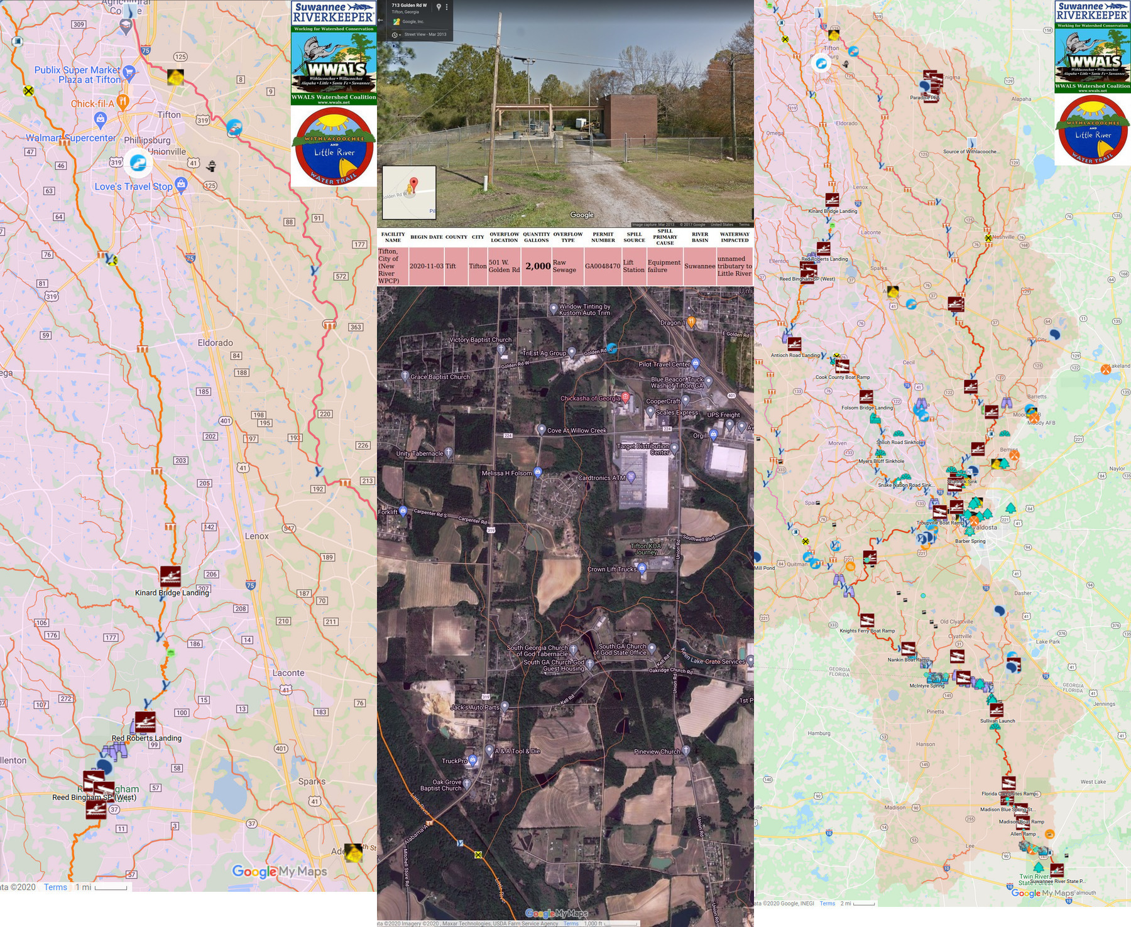Click the Knights Ferry Boat Ramp icon on right map

tap(867, 620)
